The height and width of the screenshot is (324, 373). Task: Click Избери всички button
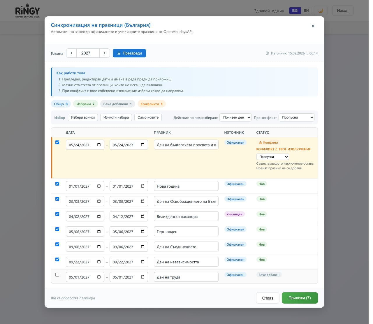pos(83,117)
